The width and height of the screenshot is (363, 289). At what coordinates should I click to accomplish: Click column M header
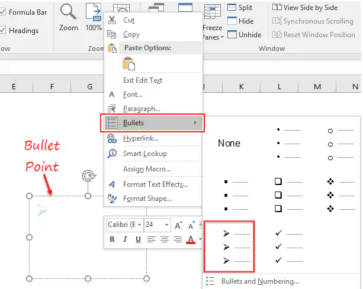317,87
